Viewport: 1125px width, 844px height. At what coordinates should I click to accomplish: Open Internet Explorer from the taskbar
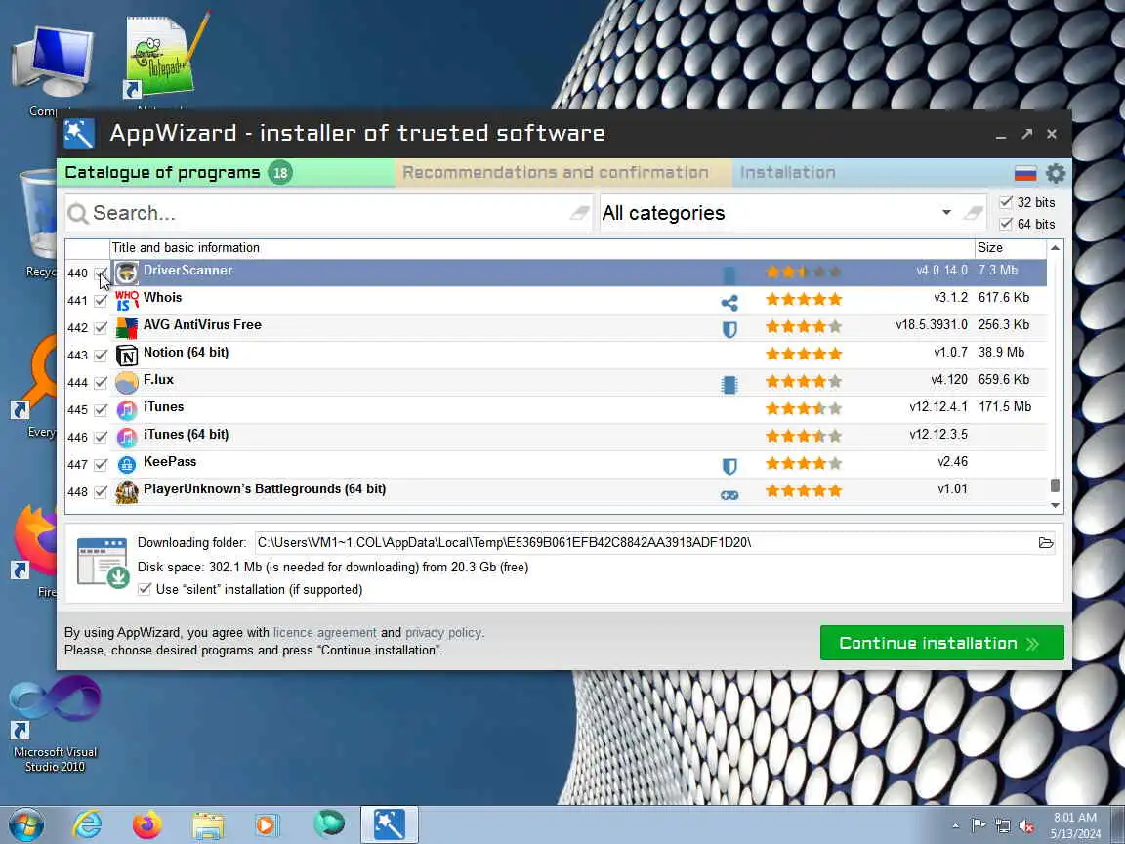[x=88, y=824]
